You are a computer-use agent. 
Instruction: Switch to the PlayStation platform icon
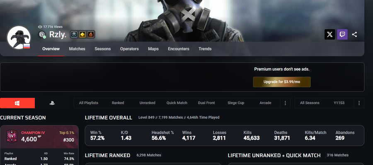pos(52,103)
